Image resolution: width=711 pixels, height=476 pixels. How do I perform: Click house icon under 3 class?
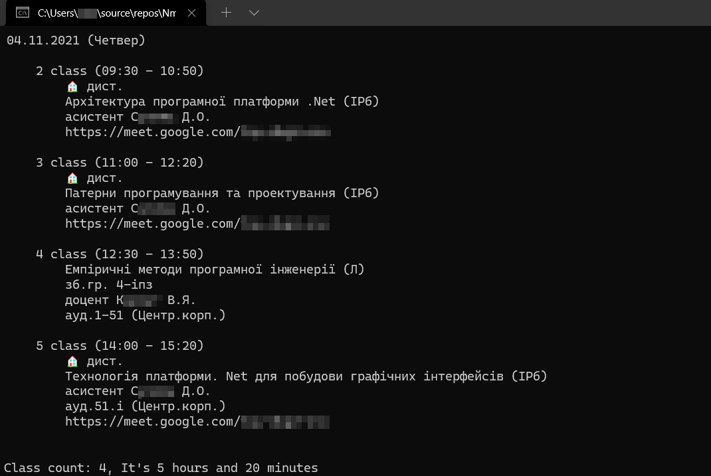click(72, 178)
